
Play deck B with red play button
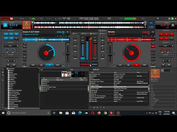point(136,65)
